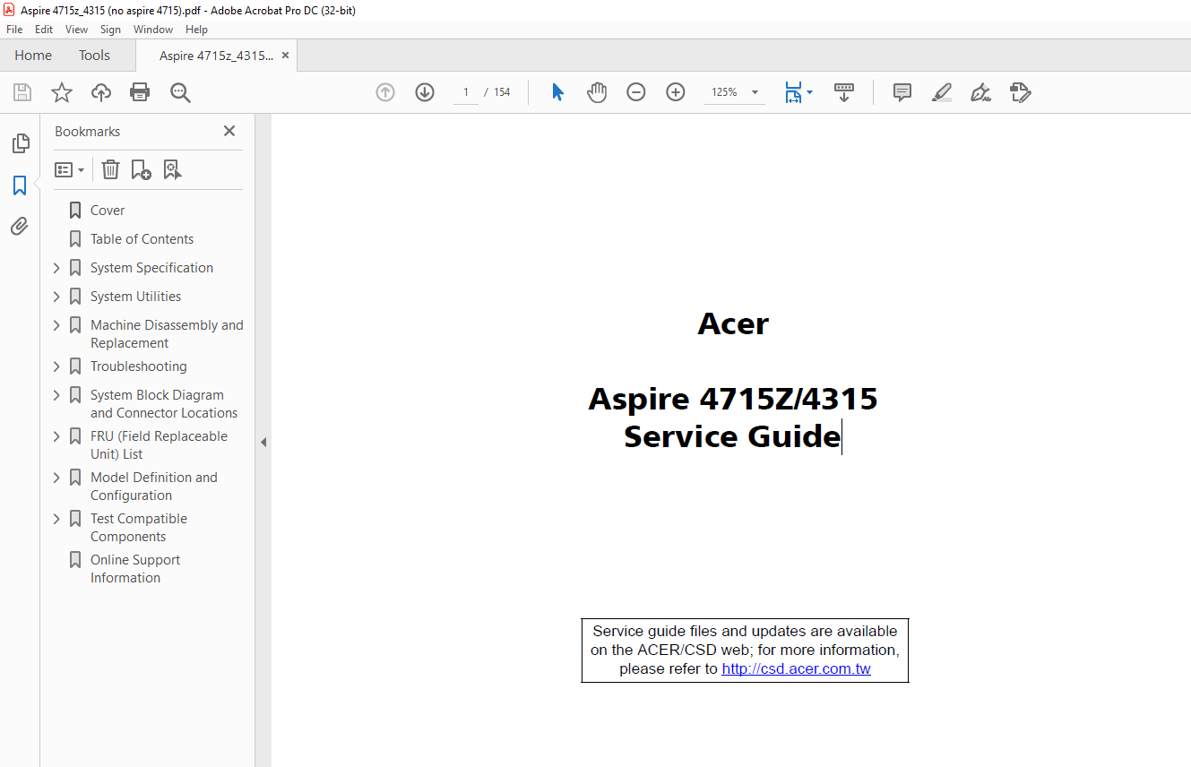Close the Aspire 4715z document tab
The image size is (1191, 767).
[285, 56]
